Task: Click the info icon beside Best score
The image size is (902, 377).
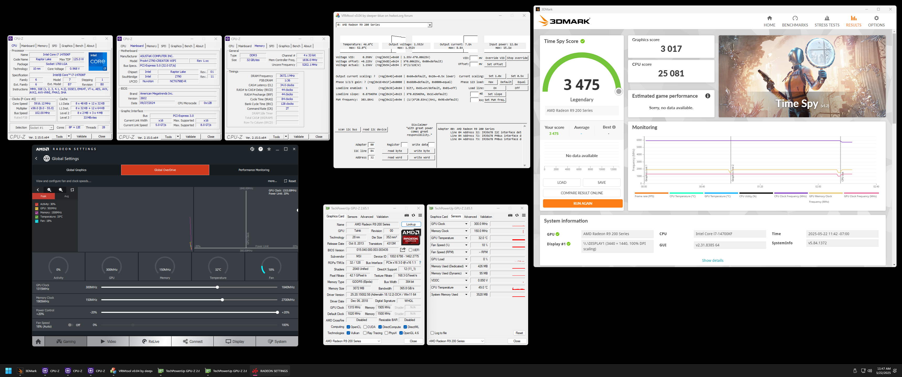Action: [614, 127]
